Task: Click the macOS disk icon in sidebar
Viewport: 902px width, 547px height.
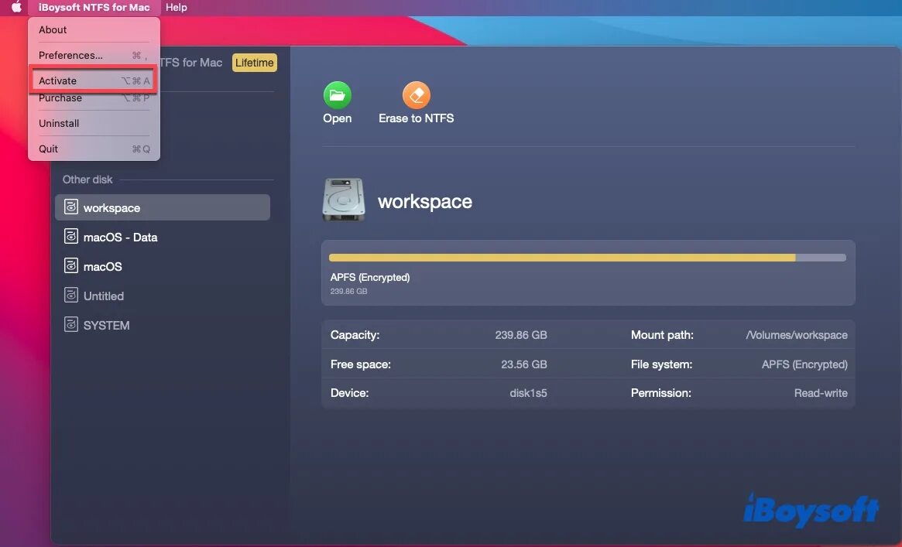Action: coord(70,265)
